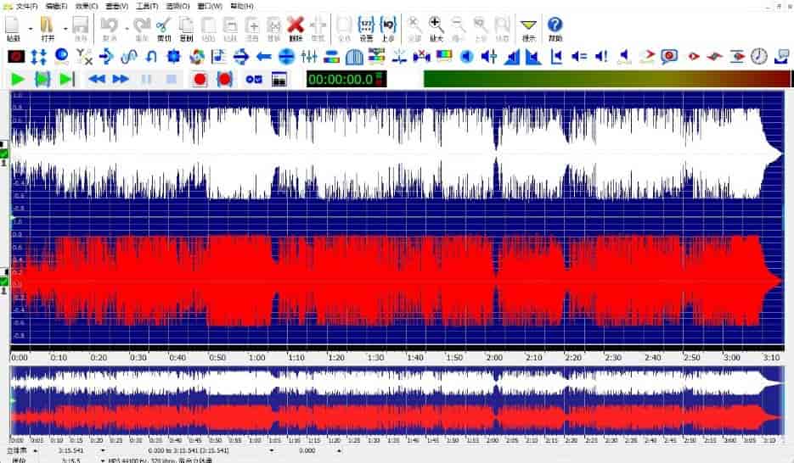Open the 选项(O) menu
The image size is (794, 463).
pos(177,7)
